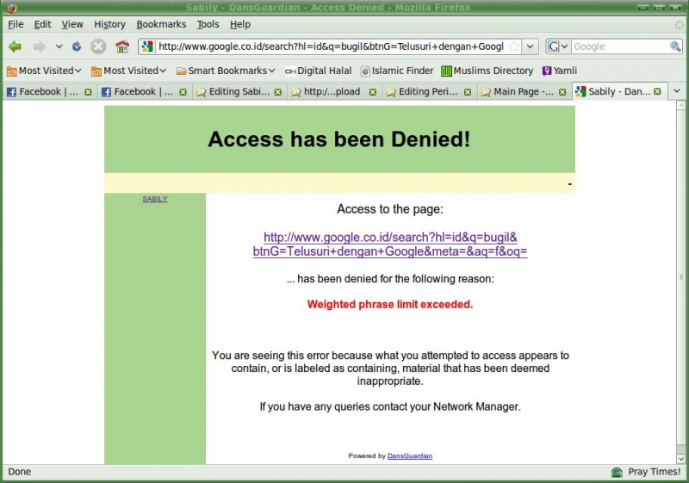The image size is (689, 483).
Task: Open the File menu
Action: click(16, 24)
